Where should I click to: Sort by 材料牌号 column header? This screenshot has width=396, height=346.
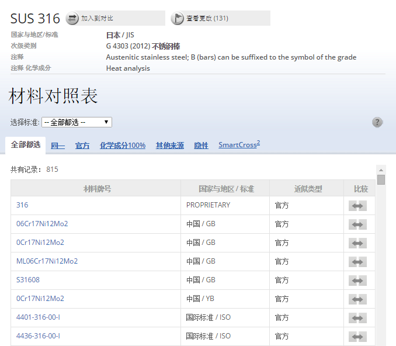97,189
